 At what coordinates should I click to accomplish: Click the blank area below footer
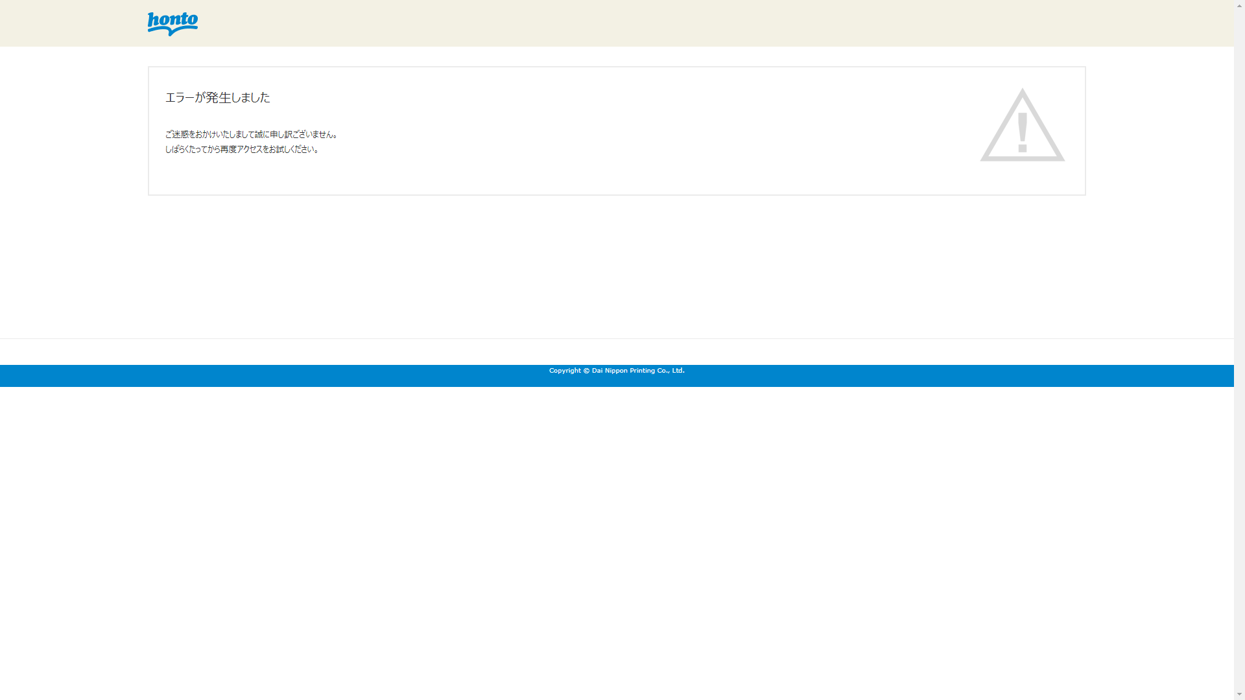(616, 538)
